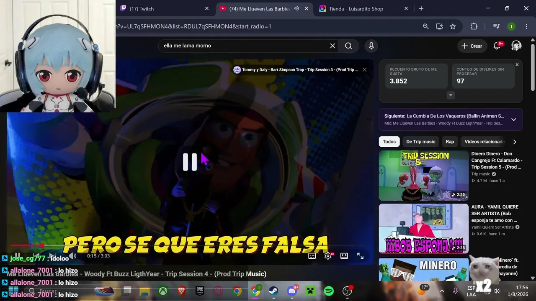Click the tray microphone icon

(x=455, y=291)
